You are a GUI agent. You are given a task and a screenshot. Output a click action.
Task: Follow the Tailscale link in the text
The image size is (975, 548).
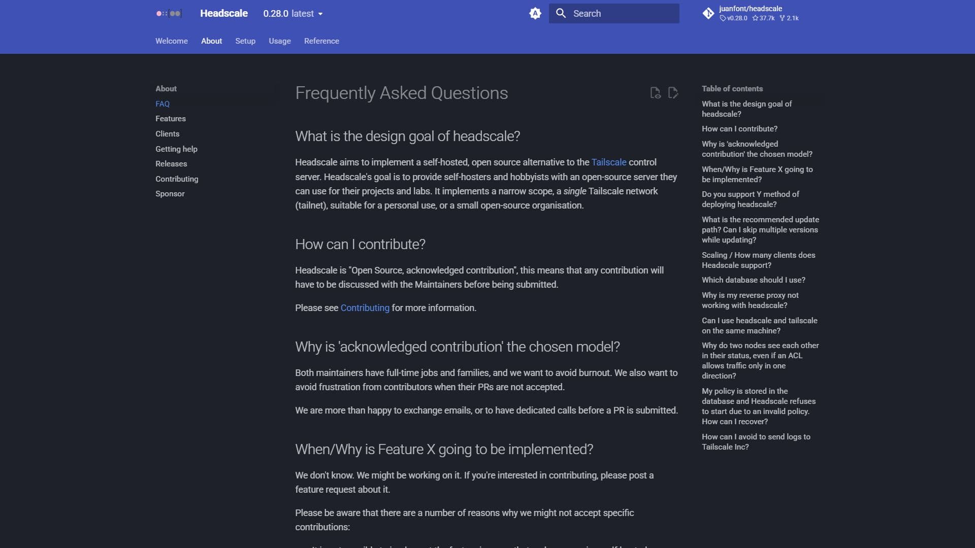point(609,162)
